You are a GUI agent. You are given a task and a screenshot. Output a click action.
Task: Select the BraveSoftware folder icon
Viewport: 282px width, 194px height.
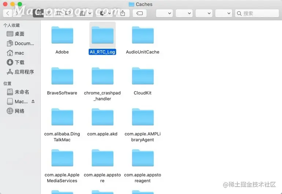pyautogui.click(x=62, y=76)
